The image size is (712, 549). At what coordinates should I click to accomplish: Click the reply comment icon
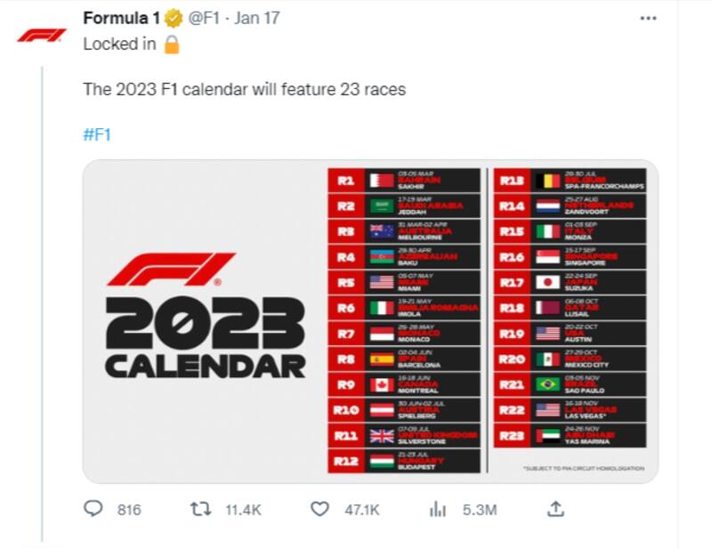93,509
